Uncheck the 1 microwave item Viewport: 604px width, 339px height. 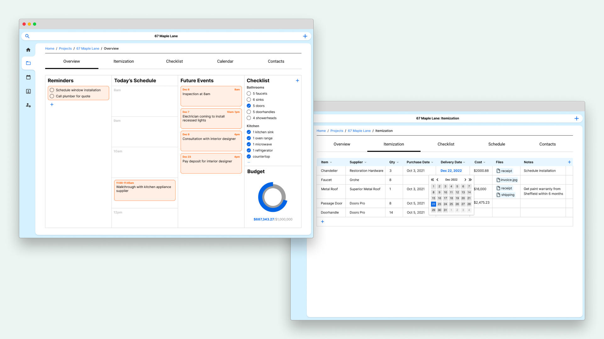pos(249,144)
